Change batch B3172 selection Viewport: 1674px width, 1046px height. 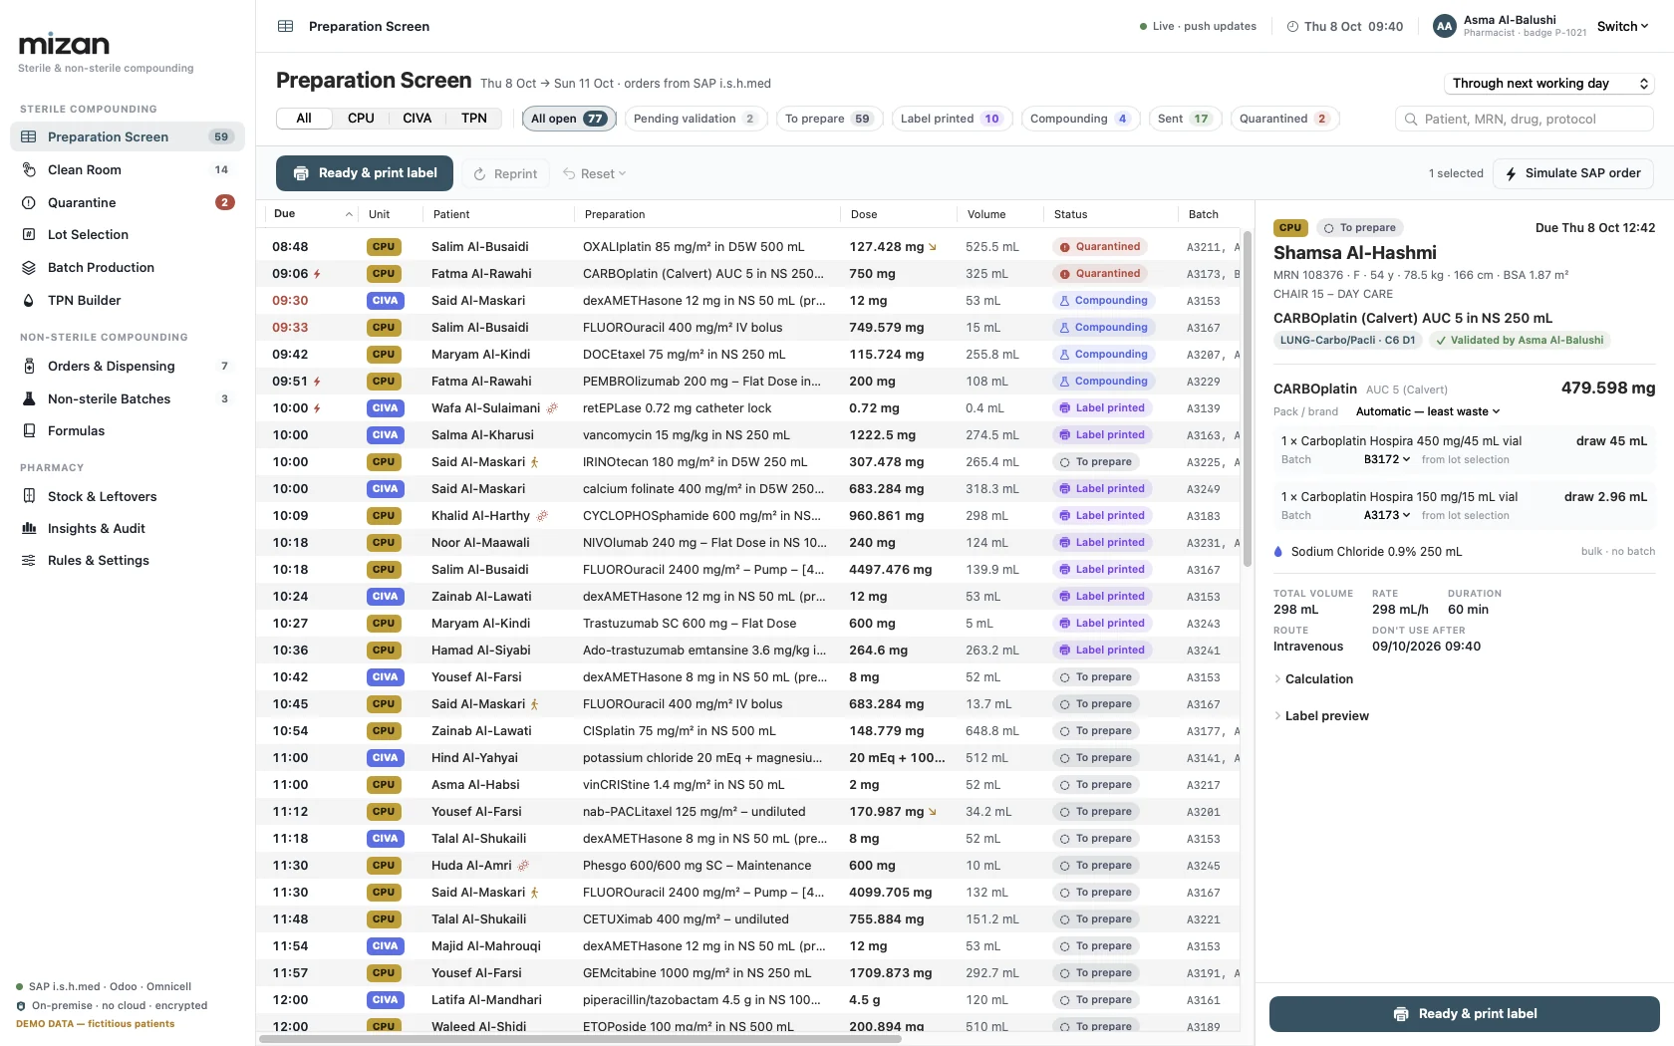(1387, 459)
